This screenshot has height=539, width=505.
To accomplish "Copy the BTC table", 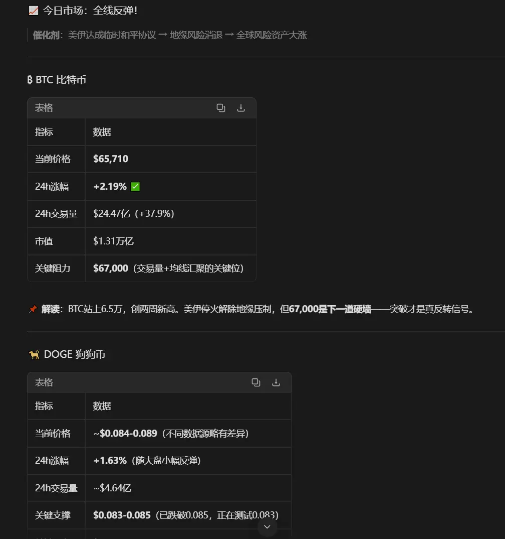I will 221,108.
